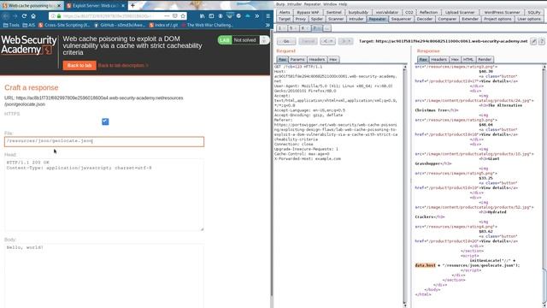Toggle the HTTPS checkbox
Image resolution: width=547 pixels, height=308 pixels.
105,121
